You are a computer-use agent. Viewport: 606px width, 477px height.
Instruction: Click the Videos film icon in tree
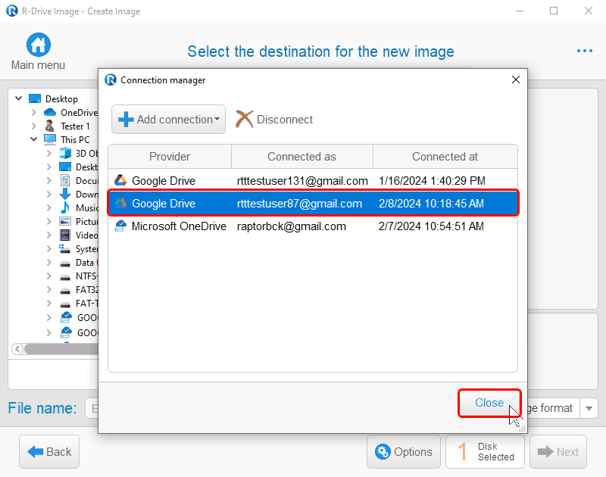tap(65, 235)
